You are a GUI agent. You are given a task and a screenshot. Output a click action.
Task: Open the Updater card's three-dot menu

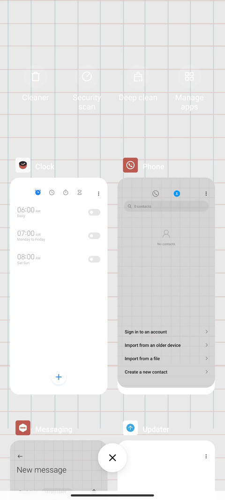(206, 456)
